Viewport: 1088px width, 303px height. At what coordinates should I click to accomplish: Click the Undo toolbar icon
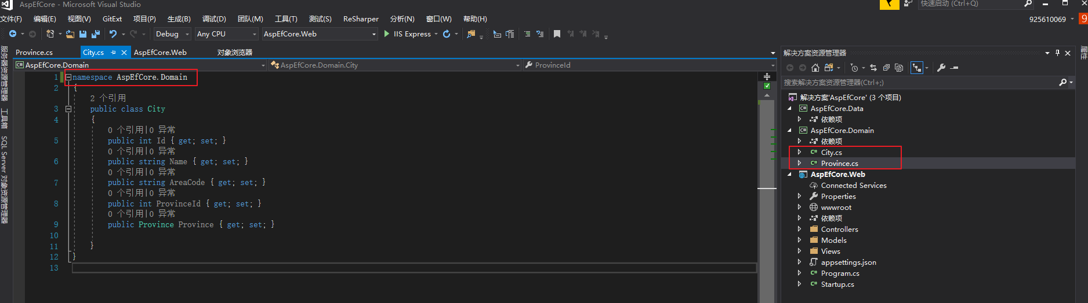click(x=113, y=34)
